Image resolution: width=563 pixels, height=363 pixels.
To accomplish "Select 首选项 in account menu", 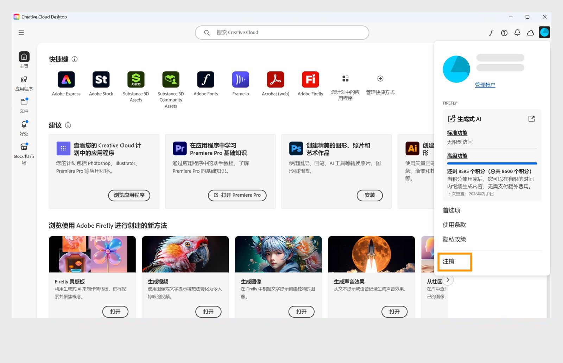I will point(451,210).
